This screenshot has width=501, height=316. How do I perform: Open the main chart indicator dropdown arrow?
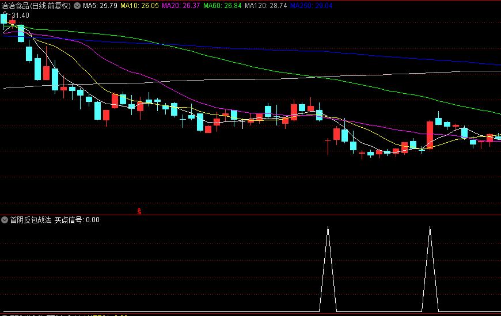(77, 6)
